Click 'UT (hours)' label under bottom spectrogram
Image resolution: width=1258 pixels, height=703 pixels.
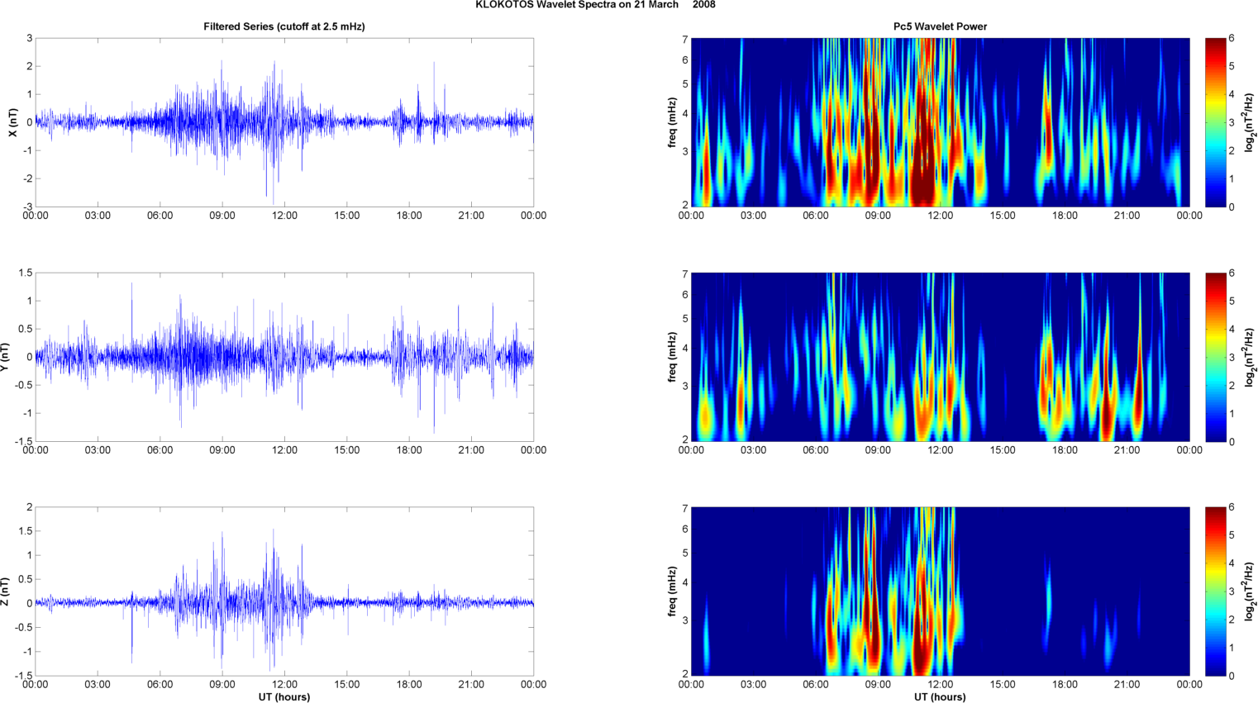[x=940, y=697]
